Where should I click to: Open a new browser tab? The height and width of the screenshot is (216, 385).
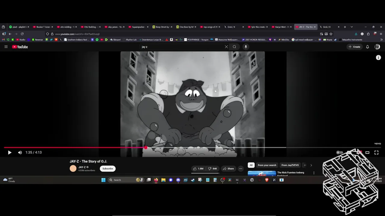pos(345,27)
